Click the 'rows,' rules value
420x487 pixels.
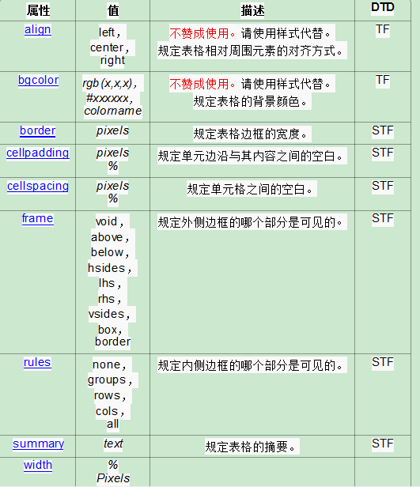click(110, 395)
